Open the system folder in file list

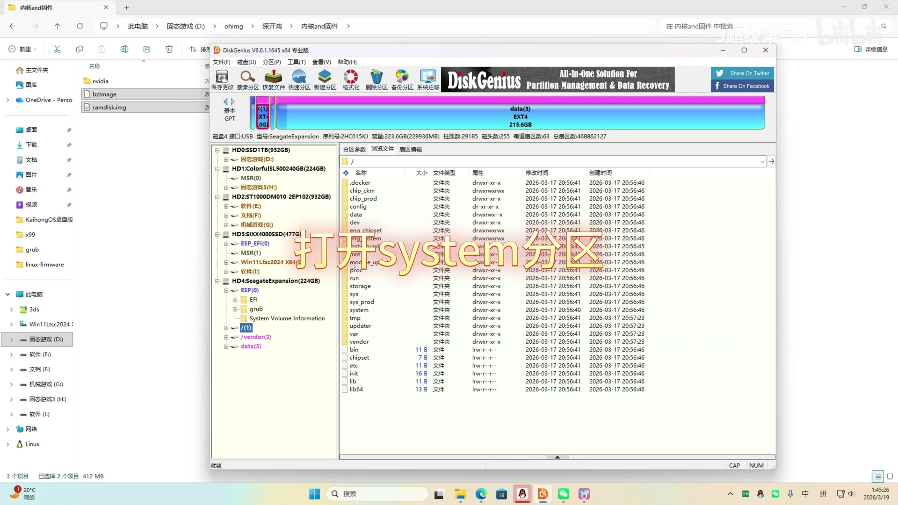click(359, 310)
